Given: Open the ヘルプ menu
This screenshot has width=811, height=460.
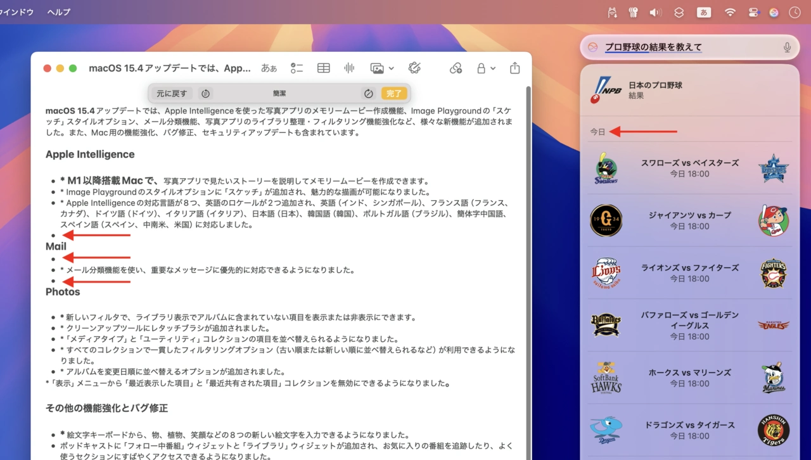Looking at the screenshot, I should tap(59, 12).
